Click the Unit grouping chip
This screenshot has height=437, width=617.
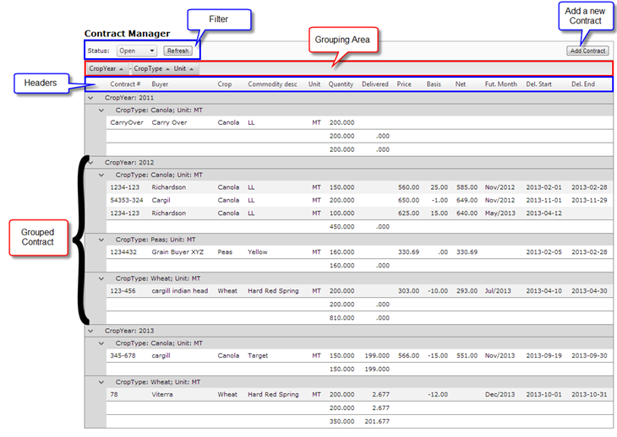(x=183, y=68)
